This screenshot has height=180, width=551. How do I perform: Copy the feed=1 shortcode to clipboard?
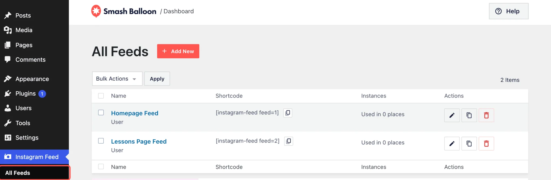288,113
